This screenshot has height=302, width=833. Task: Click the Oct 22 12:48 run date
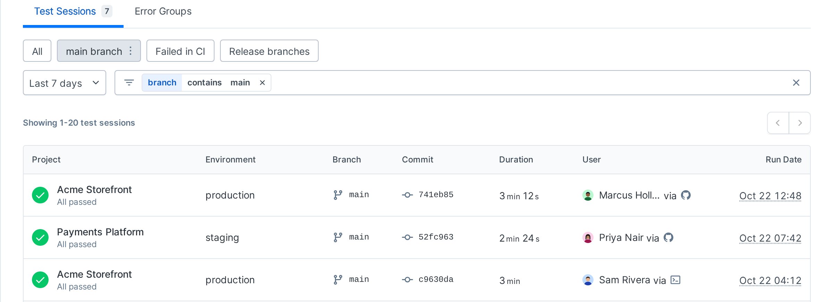pyautogui.click(x=770, y=196)
